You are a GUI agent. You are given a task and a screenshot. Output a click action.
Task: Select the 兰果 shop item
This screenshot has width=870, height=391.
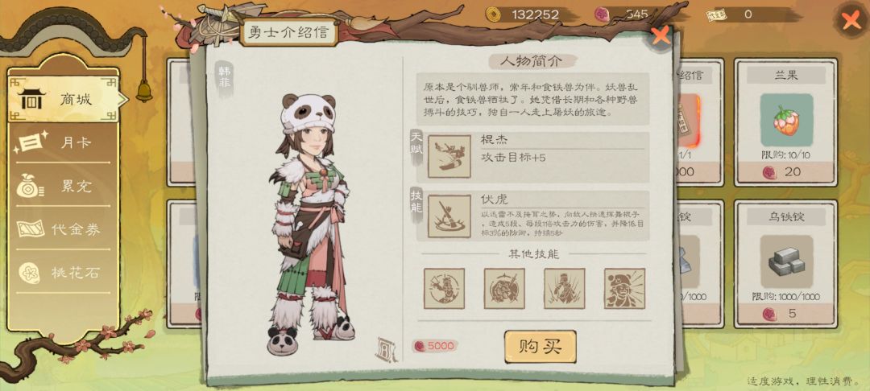point(785,122)
